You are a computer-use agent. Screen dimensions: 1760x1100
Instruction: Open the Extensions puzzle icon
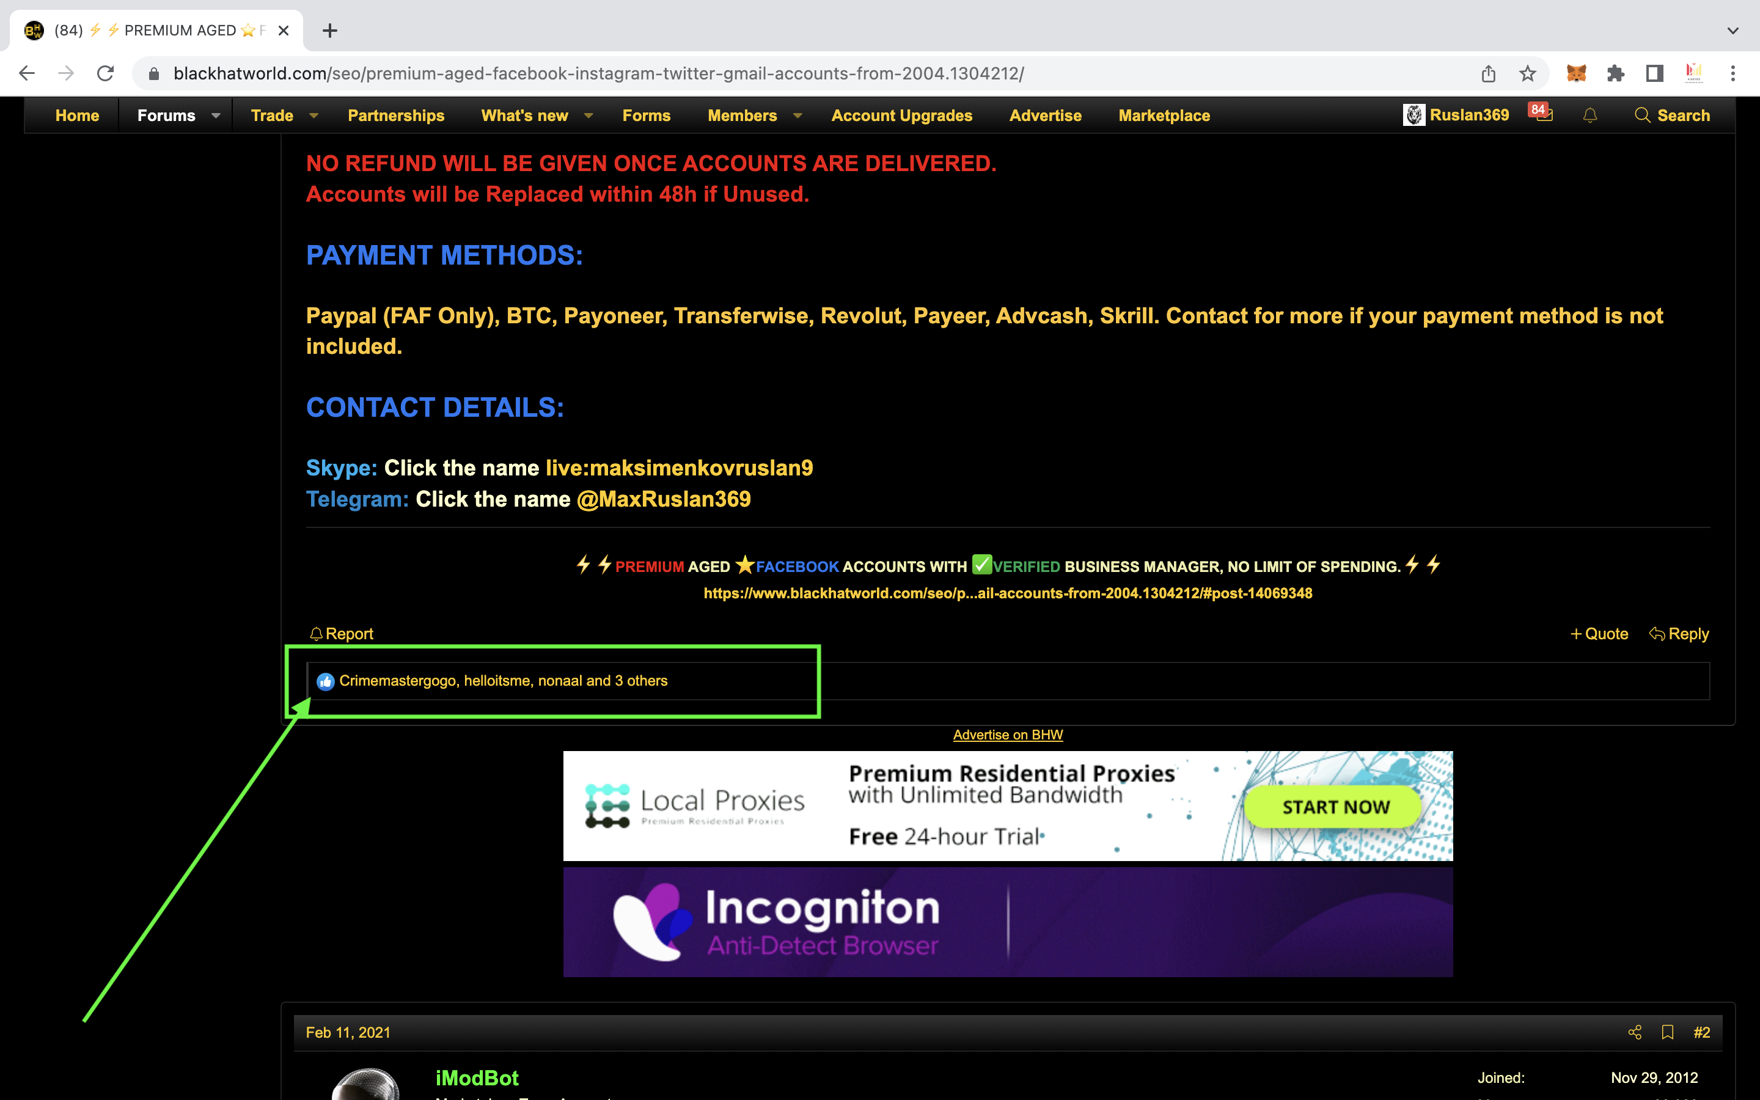(1615, 73)
